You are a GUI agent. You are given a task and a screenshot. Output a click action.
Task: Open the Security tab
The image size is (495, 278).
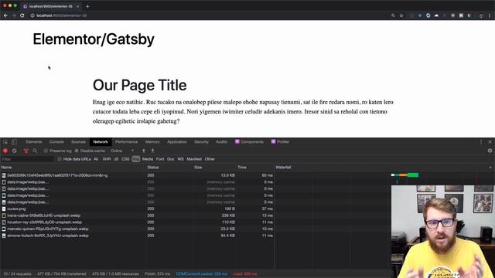click(201, 142)
